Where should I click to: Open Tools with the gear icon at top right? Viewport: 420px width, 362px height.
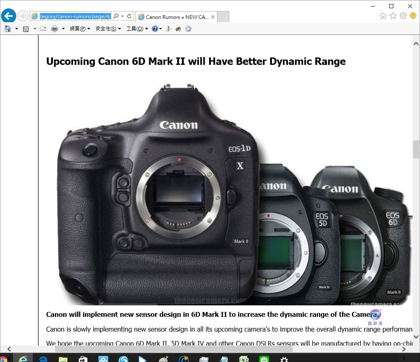click(403, 16)
